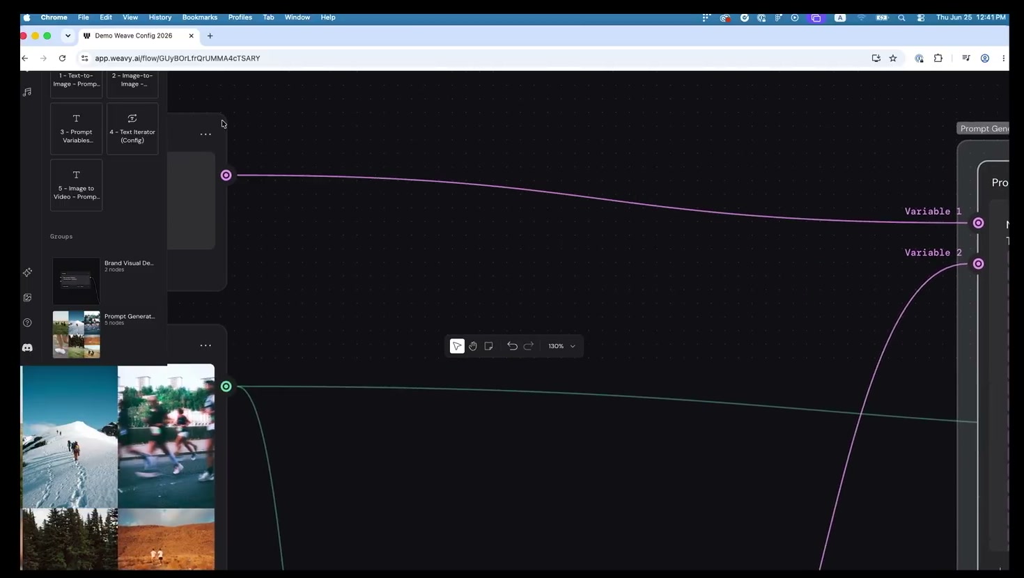Install the app via address bar icon
This screenshot has width=1024, height=578.
(876, 58)
